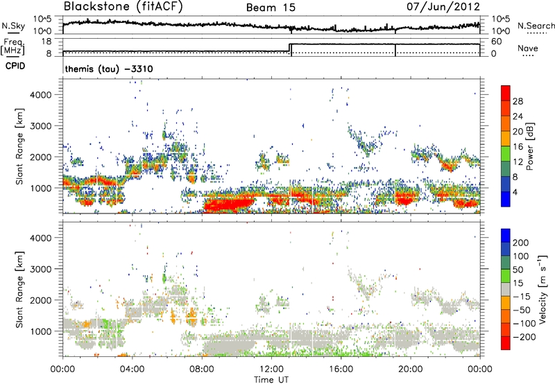Click the gray segment of the velocity color bar
Screen dimensions: 555x384
(506, 290)
